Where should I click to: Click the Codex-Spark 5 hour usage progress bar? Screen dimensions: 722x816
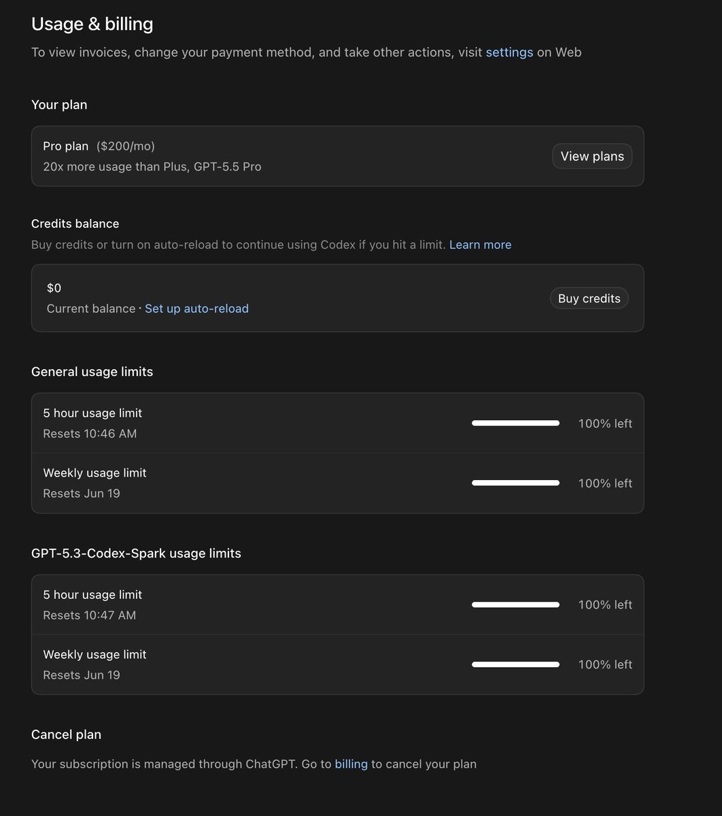515,605
